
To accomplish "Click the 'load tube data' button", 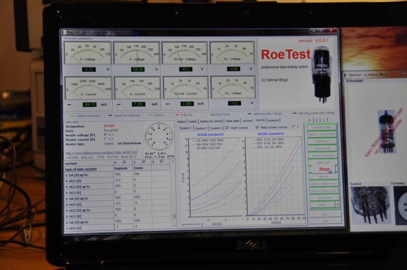I will pyautogui.click(x=322, y=127).
